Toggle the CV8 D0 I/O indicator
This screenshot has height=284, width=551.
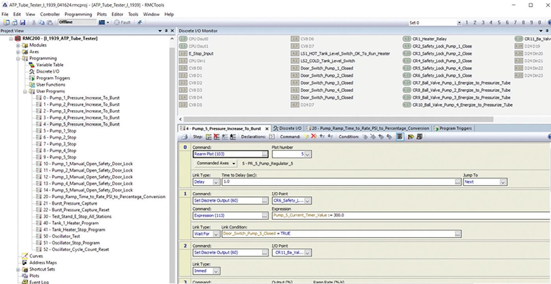tap(183, 68)
